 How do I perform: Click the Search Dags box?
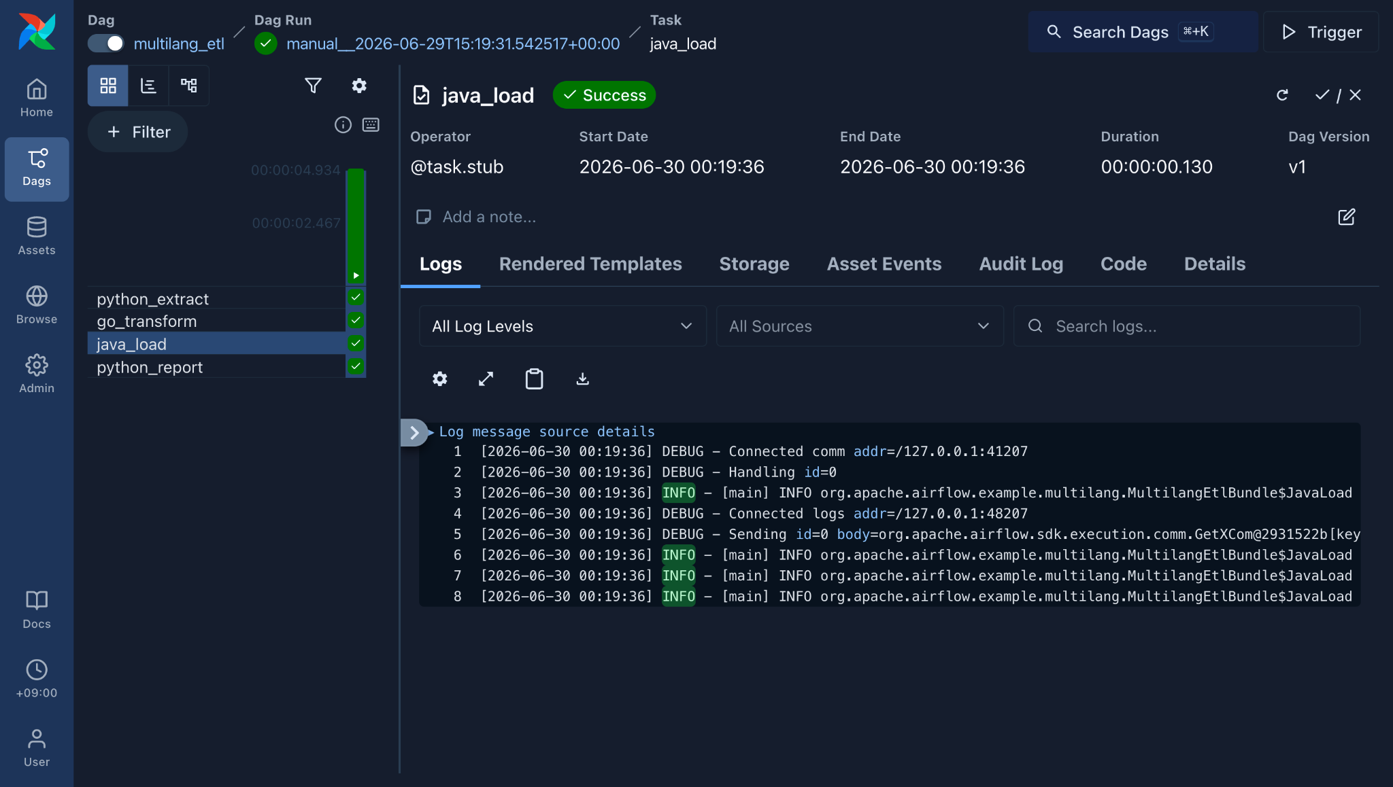tap(1143, 32)
